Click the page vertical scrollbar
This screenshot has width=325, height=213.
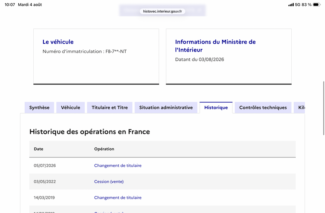[x=323, y=108]
